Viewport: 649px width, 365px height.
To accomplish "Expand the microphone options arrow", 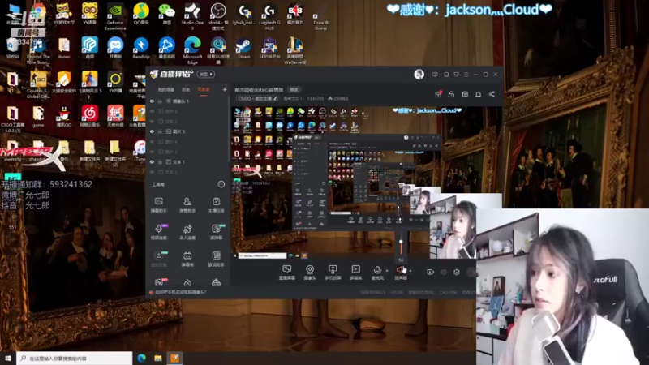I will 387,271.
